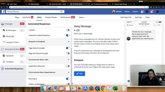Enable Application Received toggle
The width and height of the screenshot is (165, 92).
click(68, 66)
